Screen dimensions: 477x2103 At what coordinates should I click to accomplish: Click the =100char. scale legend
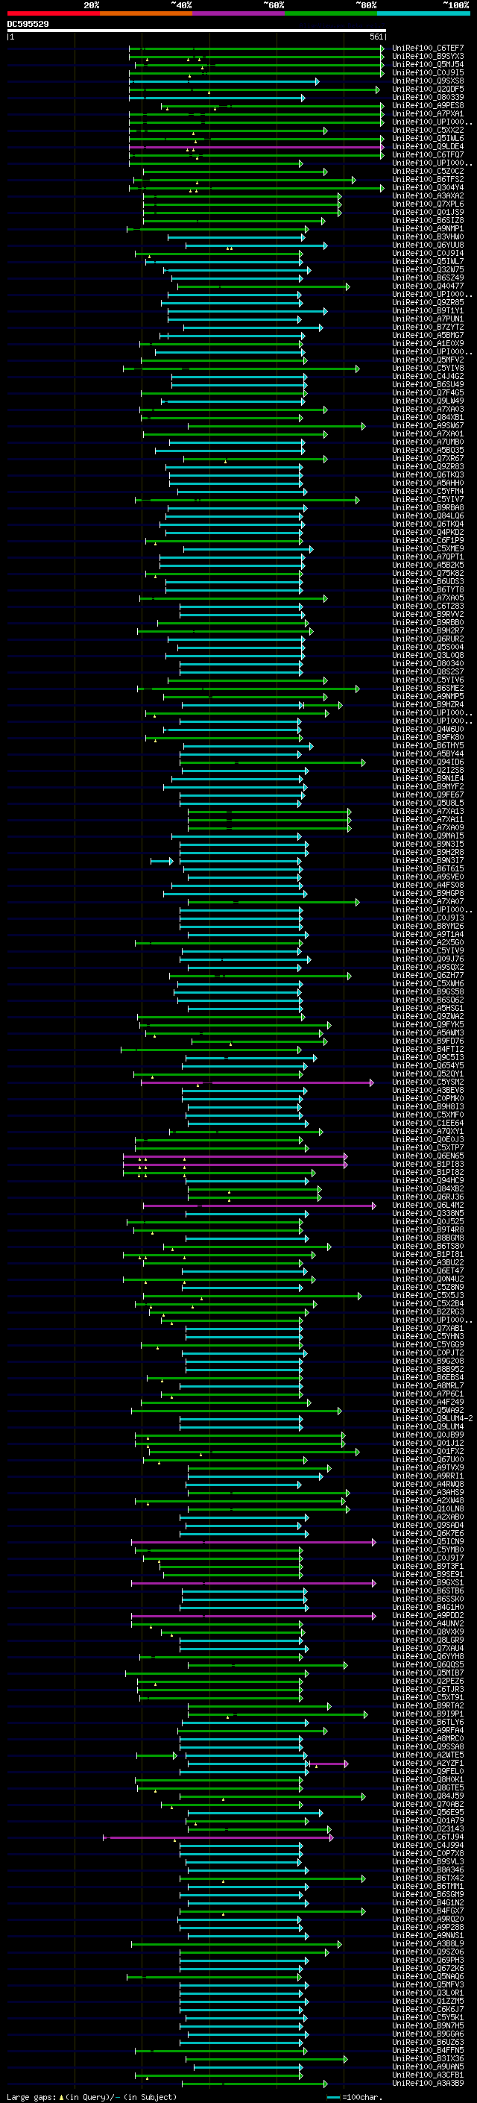(x=354, y=2096)
